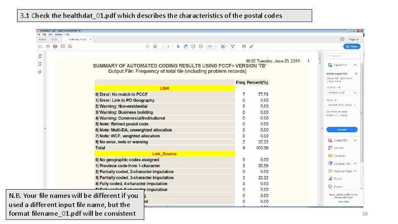The height and width of the screenshot is (224, 398).
Task: Click the Change language link
Action: (344, 115)
